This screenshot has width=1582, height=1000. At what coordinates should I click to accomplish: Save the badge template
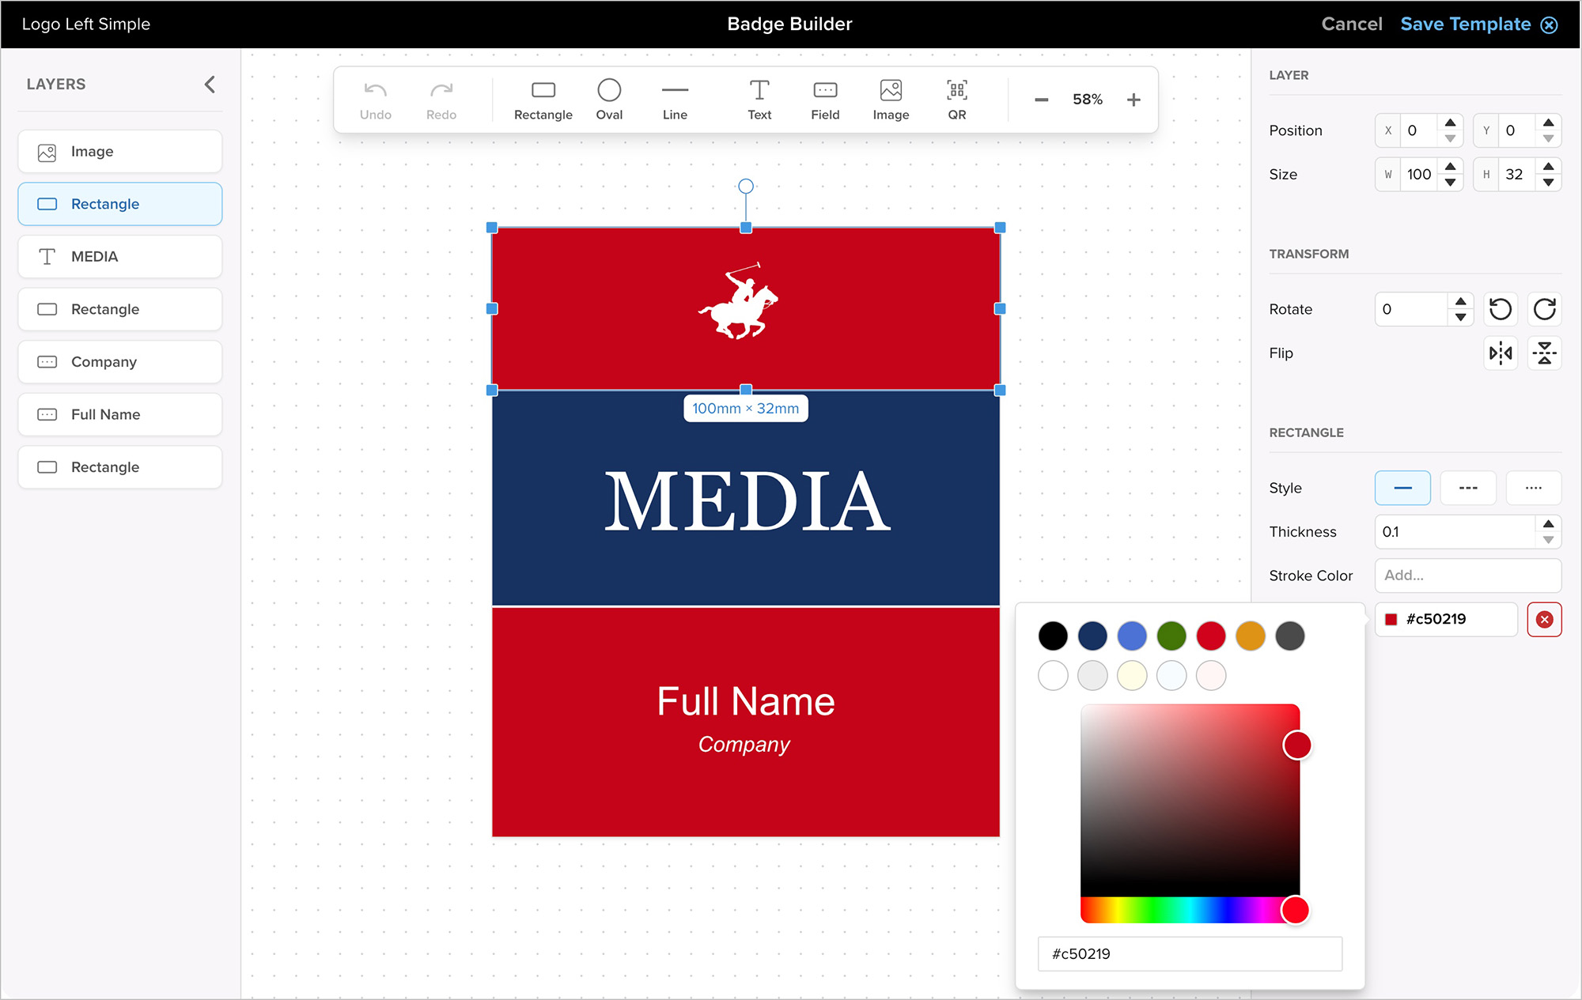tap(1466, 24)
